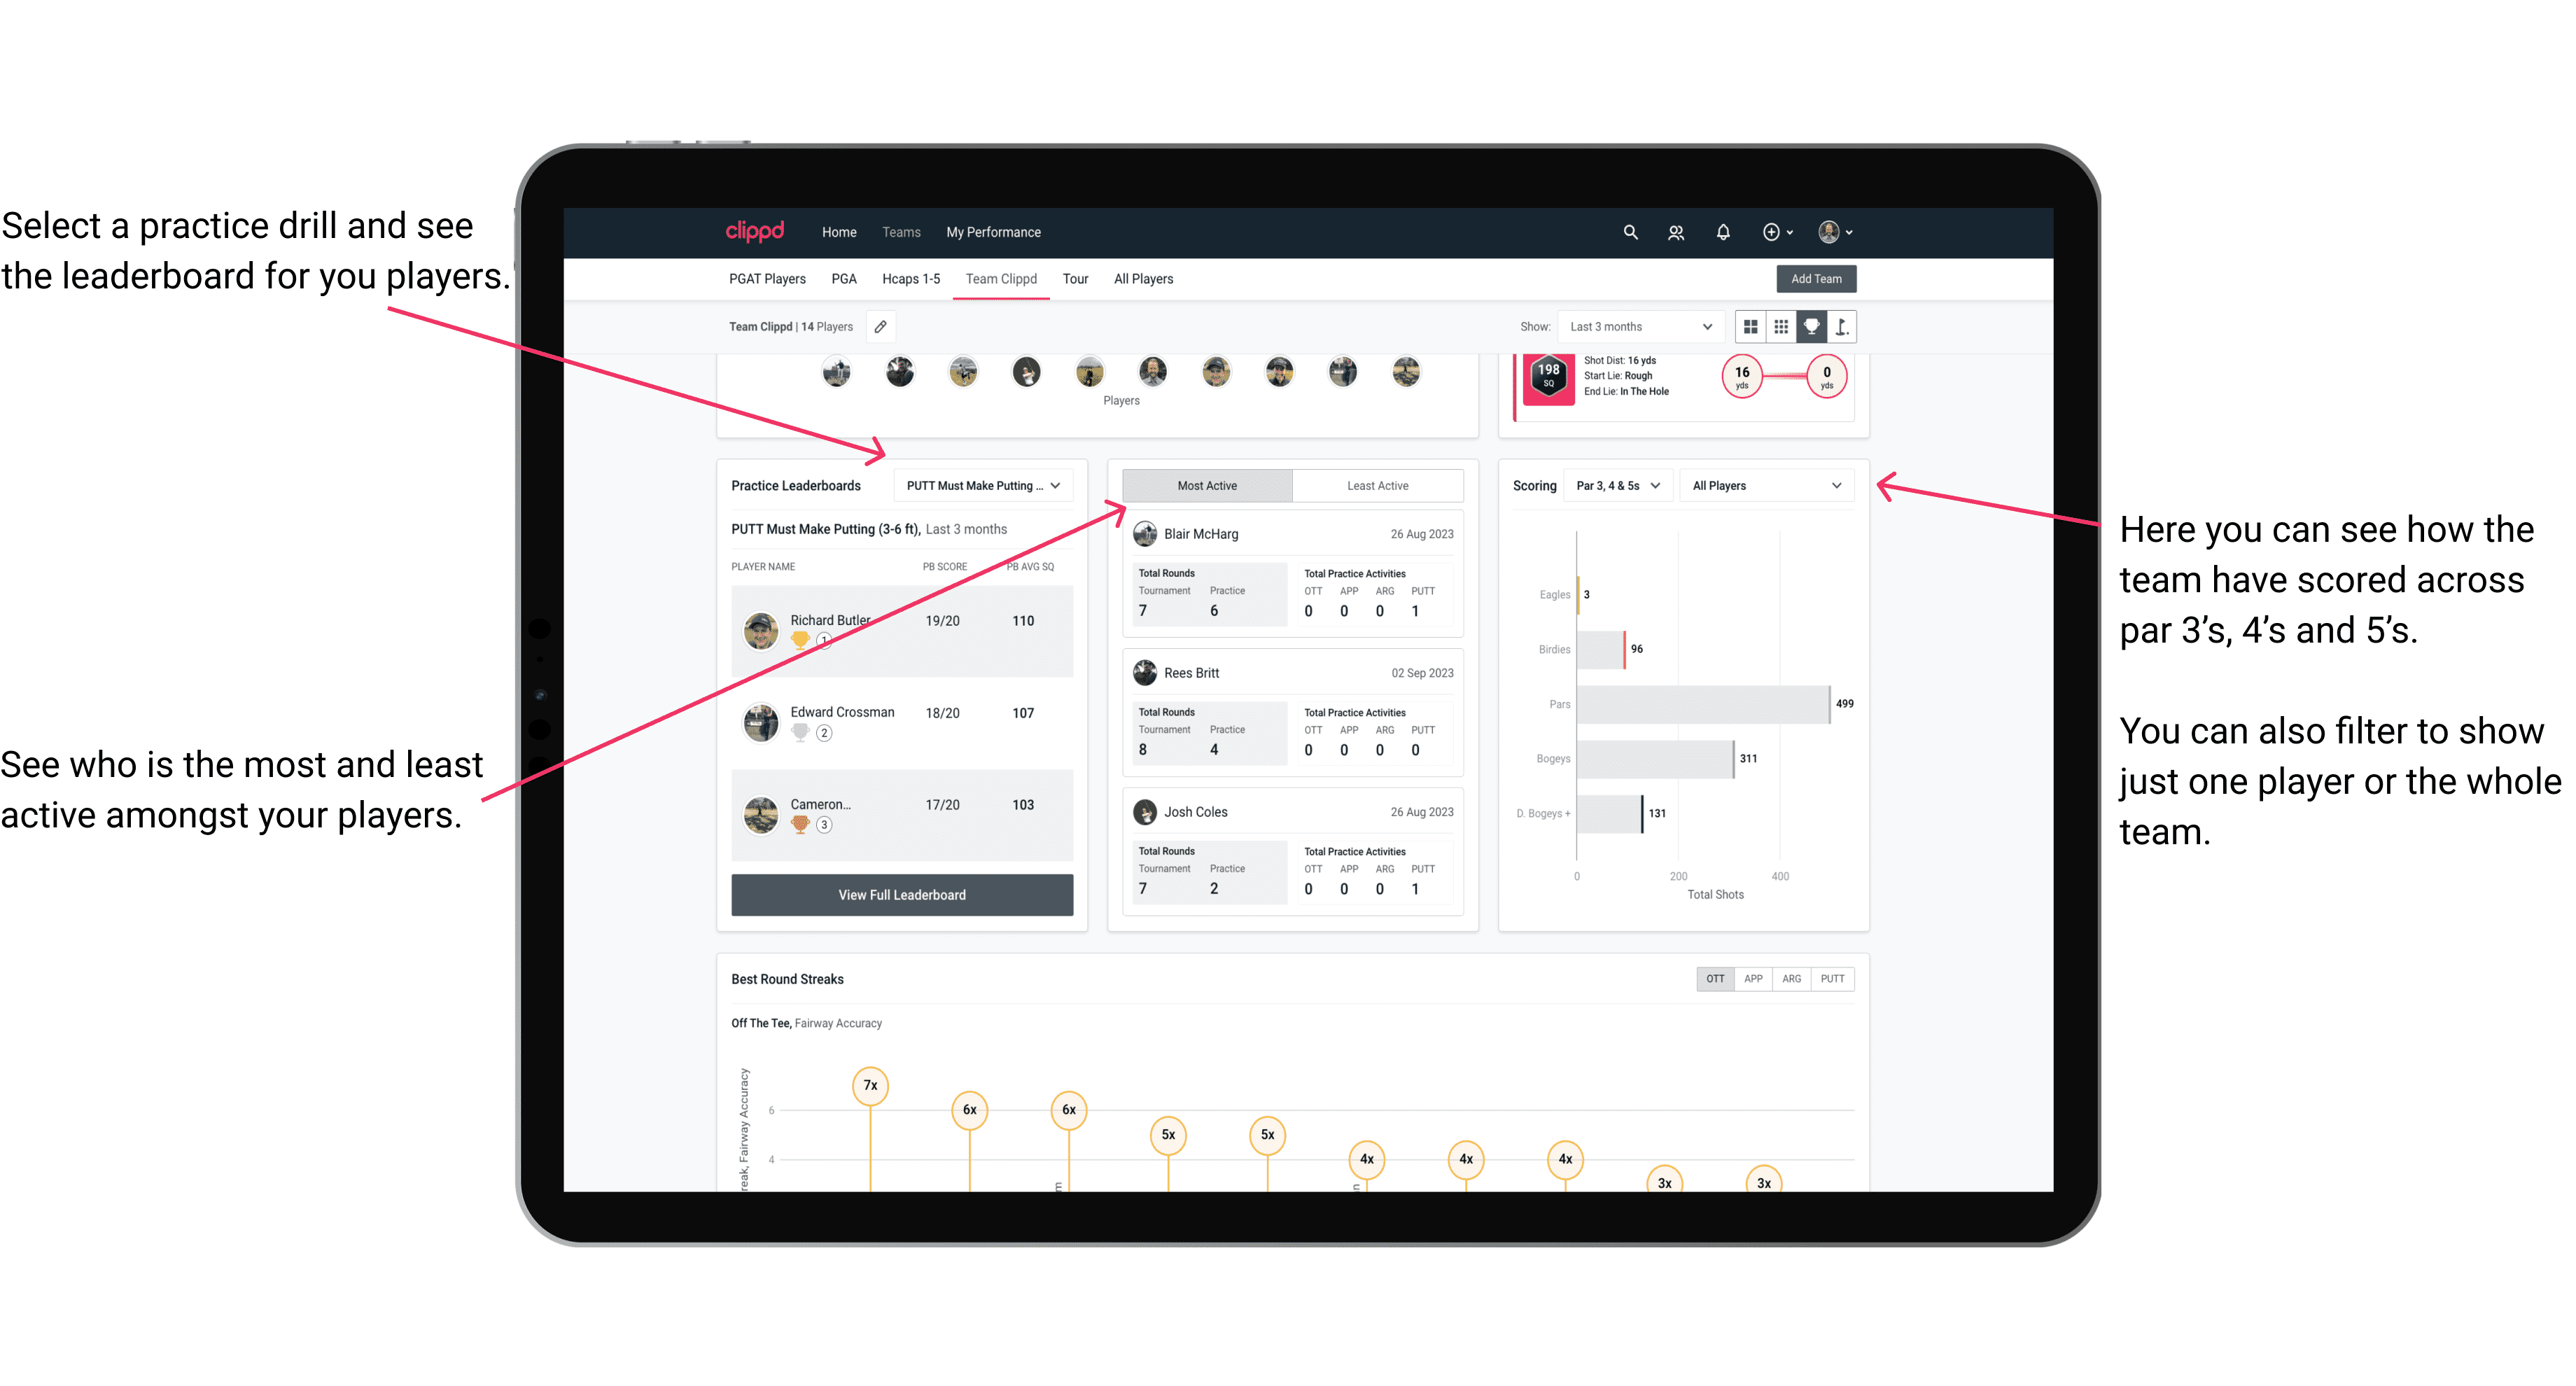
Task: Toggle to Least Active player view
Action: click(1377, 486)
